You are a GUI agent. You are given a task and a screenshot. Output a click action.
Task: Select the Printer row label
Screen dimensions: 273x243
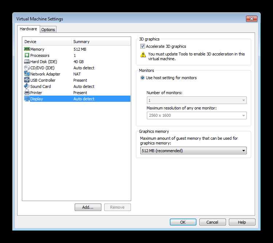(x=36, y=93)
